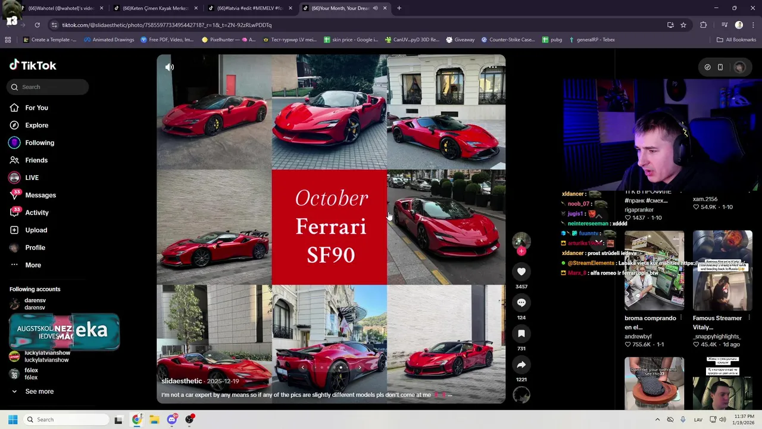Open the Windows Start menu

click(13, 419)
